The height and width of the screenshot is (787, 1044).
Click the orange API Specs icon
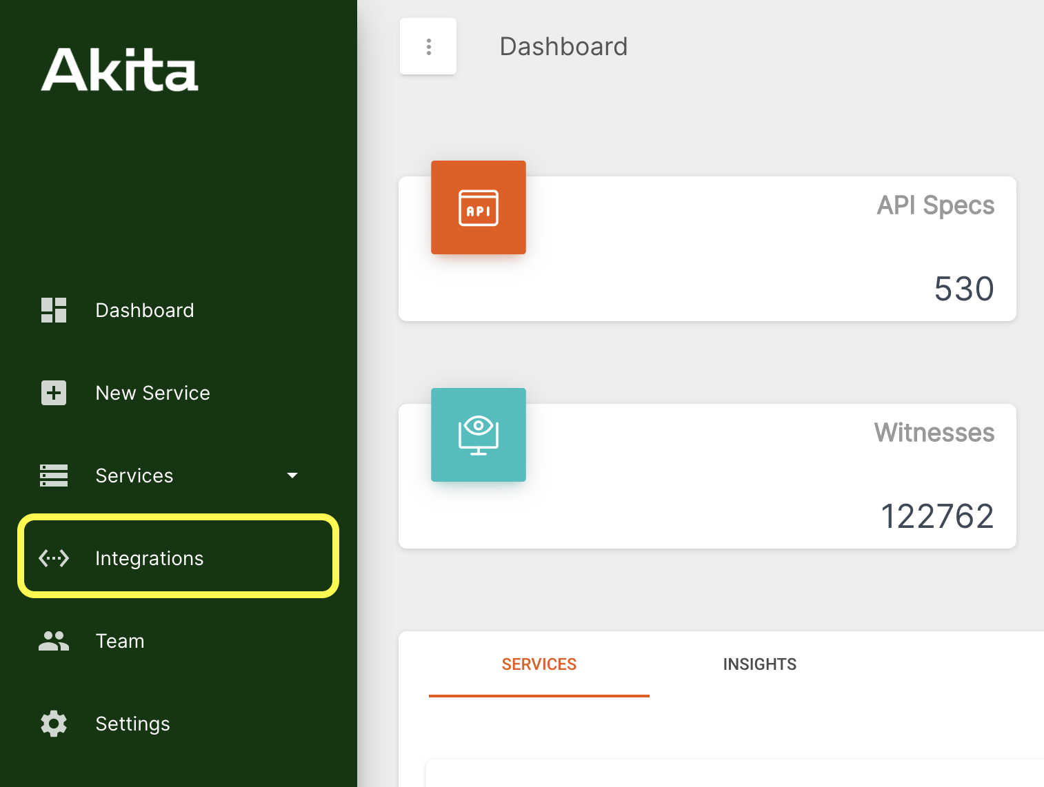coord(479,207)
